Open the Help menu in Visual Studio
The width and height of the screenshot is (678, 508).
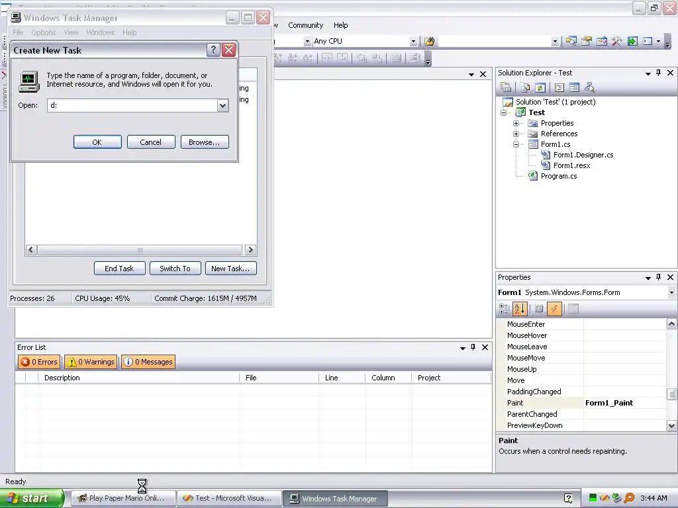341,25
